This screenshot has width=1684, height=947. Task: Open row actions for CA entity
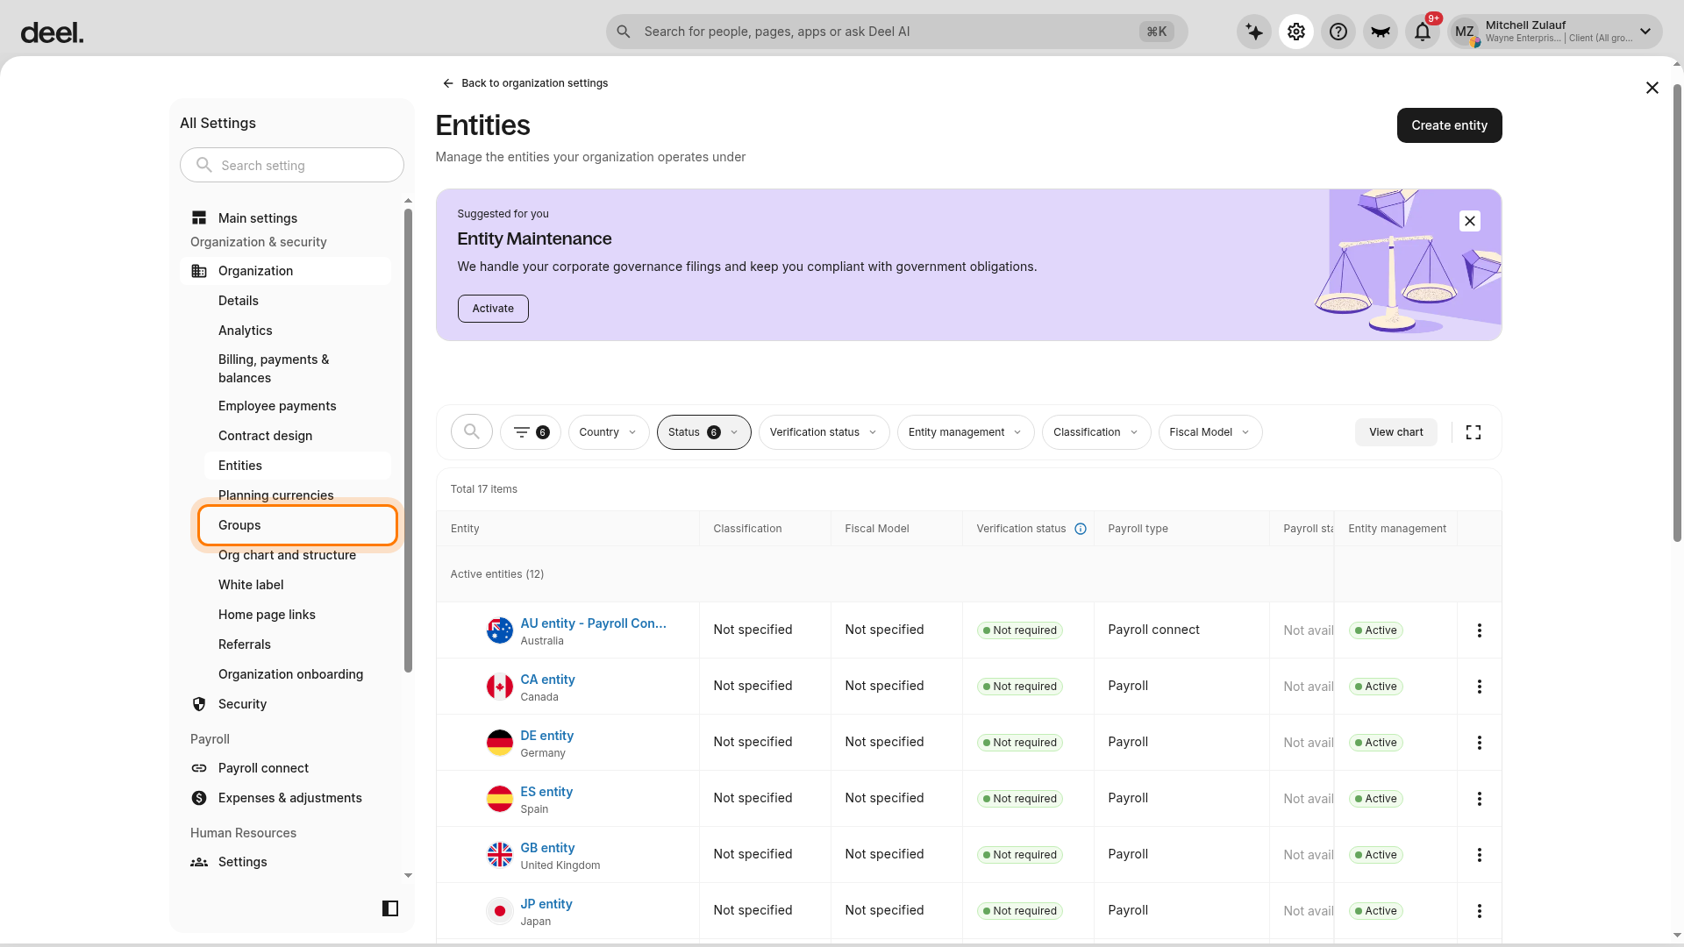point(1480,687)
